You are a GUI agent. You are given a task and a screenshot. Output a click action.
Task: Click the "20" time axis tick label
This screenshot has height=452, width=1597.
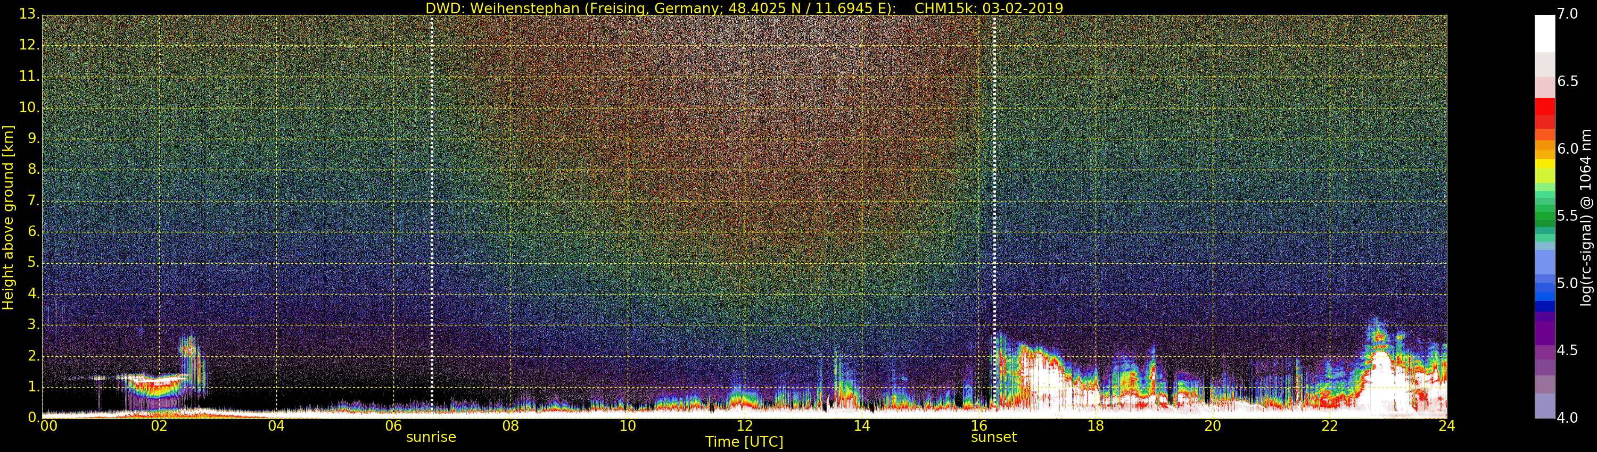point(1213,425)
